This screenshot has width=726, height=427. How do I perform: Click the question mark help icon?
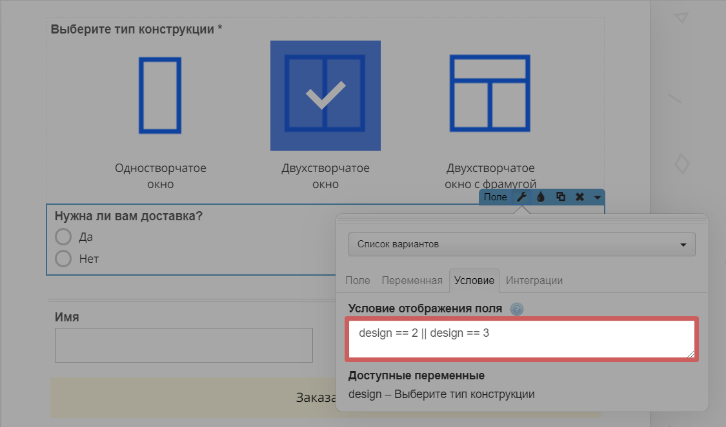517,308
